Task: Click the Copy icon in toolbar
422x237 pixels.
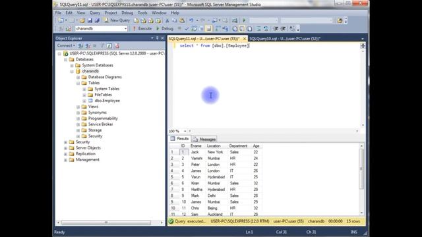Action: tap(174, 20)
